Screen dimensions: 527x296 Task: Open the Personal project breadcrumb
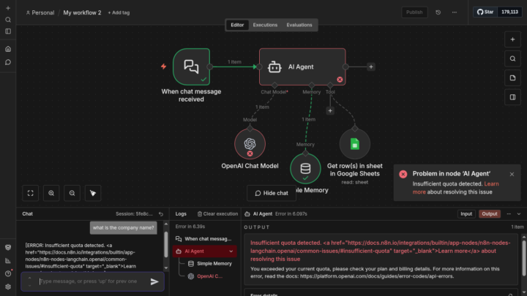point(40,12)
